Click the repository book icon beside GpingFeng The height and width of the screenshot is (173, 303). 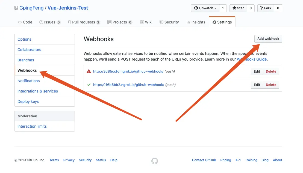[x=16, y=8]
